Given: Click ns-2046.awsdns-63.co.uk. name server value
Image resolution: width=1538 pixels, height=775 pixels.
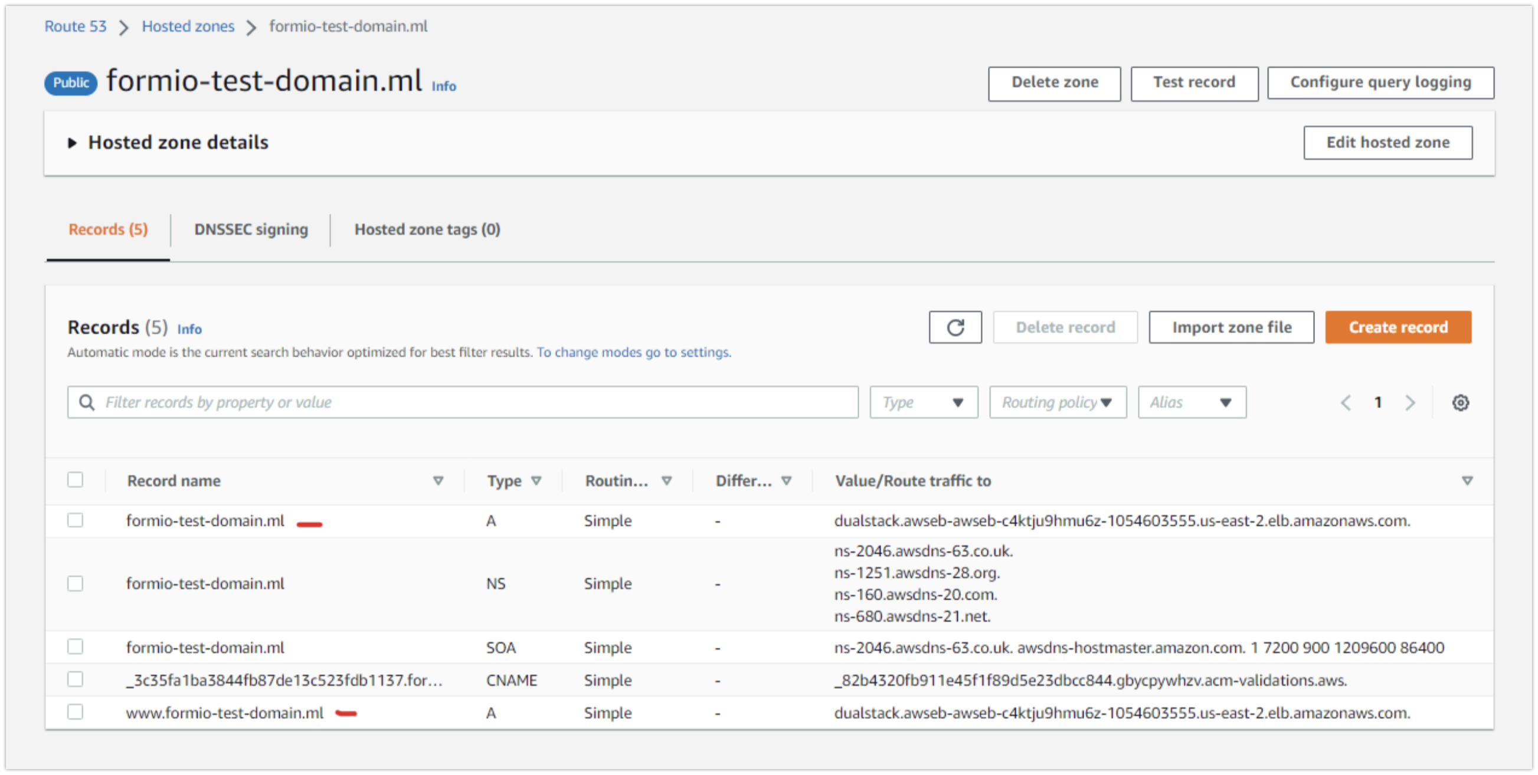Looking at the screenshot, I should tap(923, 551).
